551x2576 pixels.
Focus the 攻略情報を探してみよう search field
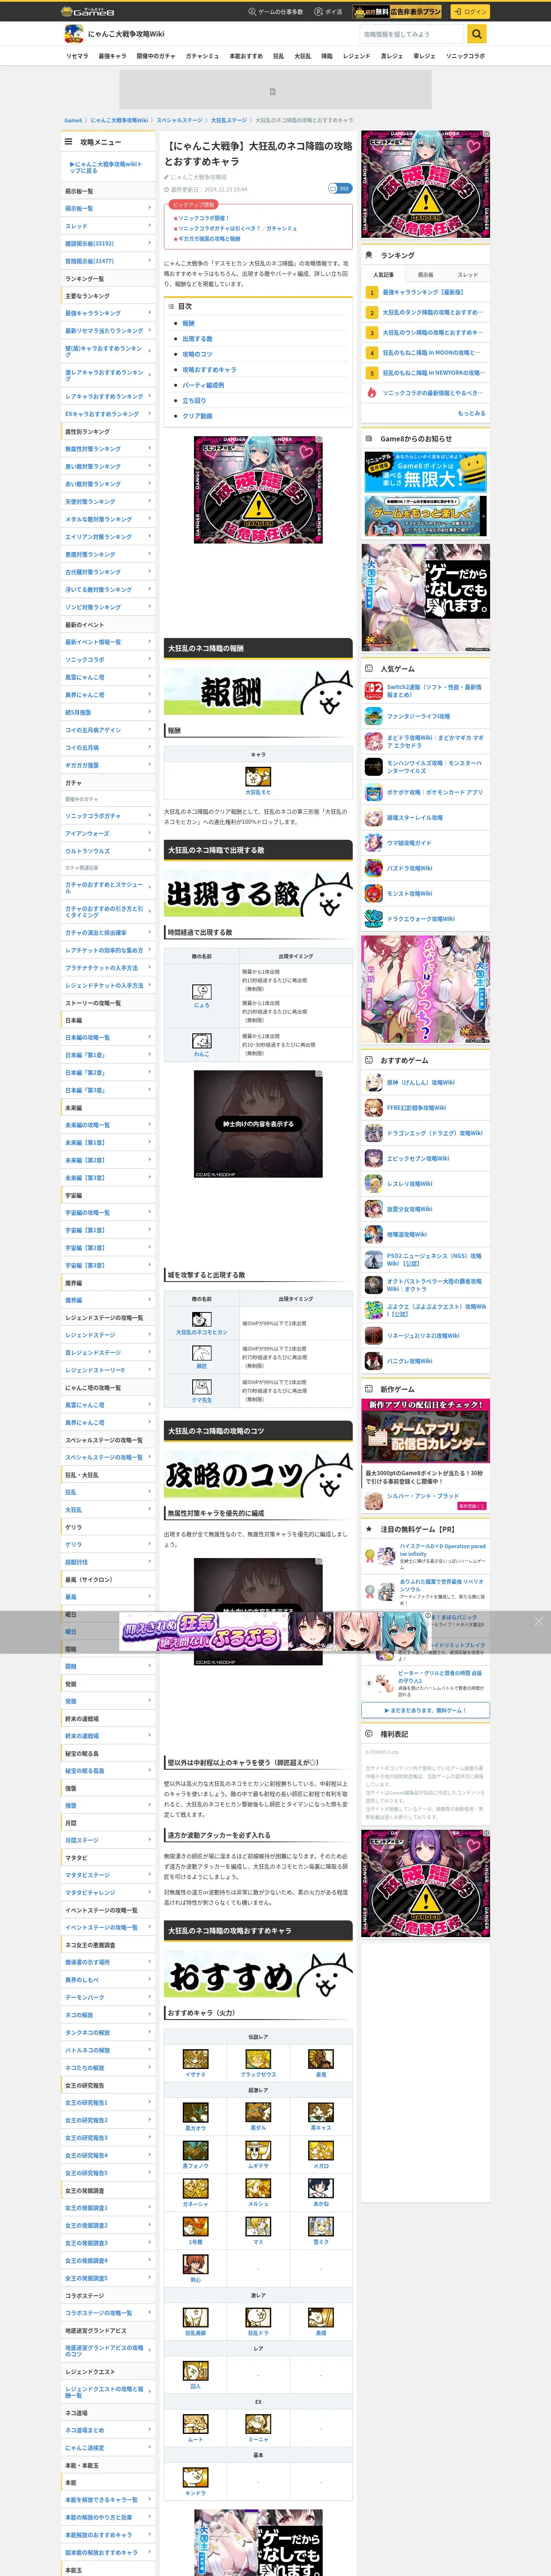tap(412, 34)
